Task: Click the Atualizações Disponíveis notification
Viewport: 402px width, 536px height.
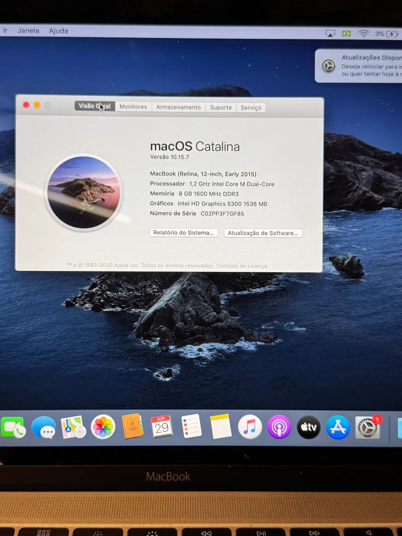Action: (359, 66)
